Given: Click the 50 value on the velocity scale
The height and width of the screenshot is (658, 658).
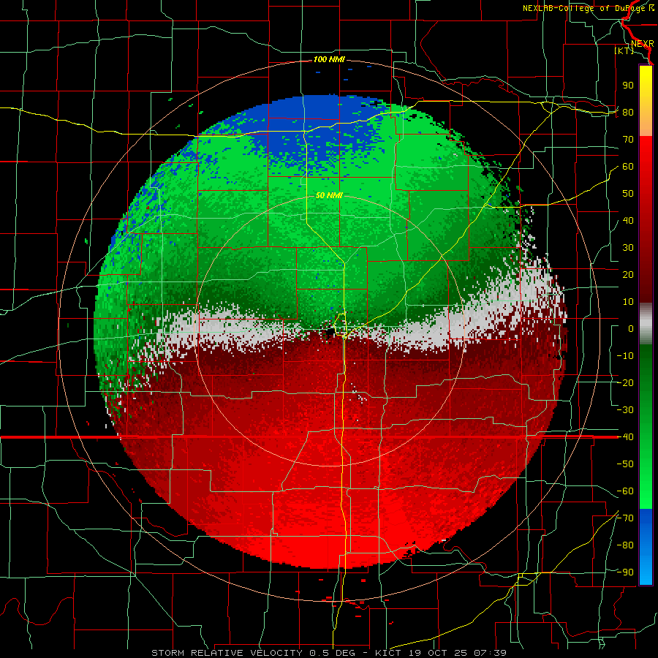Looking at the screenshot, I should tap(628, 194).
